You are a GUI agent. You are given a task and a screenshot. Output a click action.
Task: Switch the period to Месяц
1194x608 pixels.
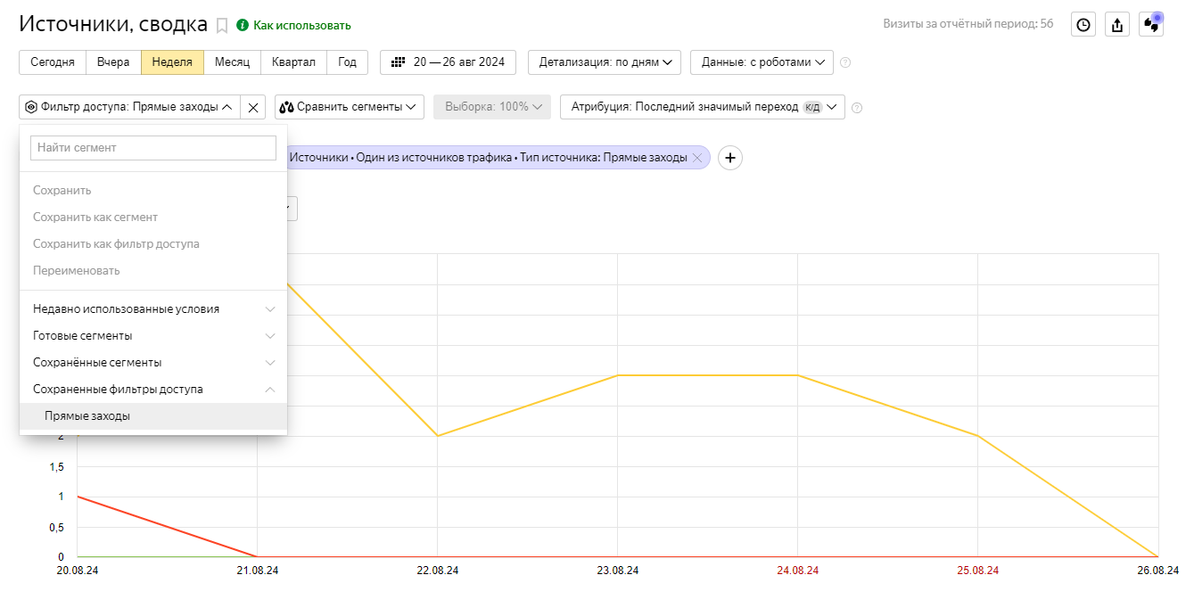click(x=232, y=62)
